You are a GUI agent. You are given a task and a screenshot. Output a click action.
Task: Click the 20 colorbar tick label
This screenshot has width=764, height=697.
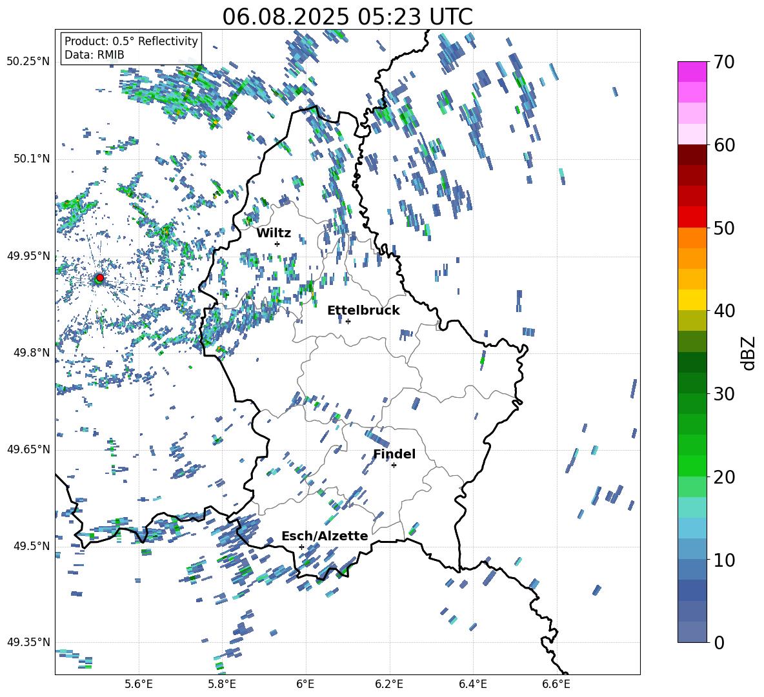[x=723, y=477]
